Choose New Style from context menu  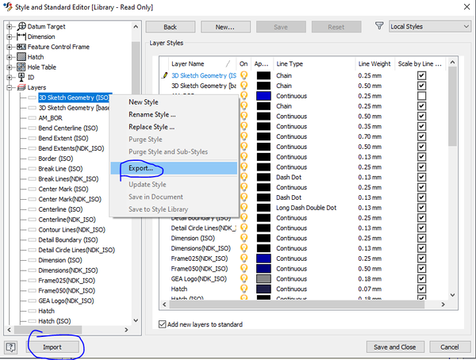tap(174, 102)
